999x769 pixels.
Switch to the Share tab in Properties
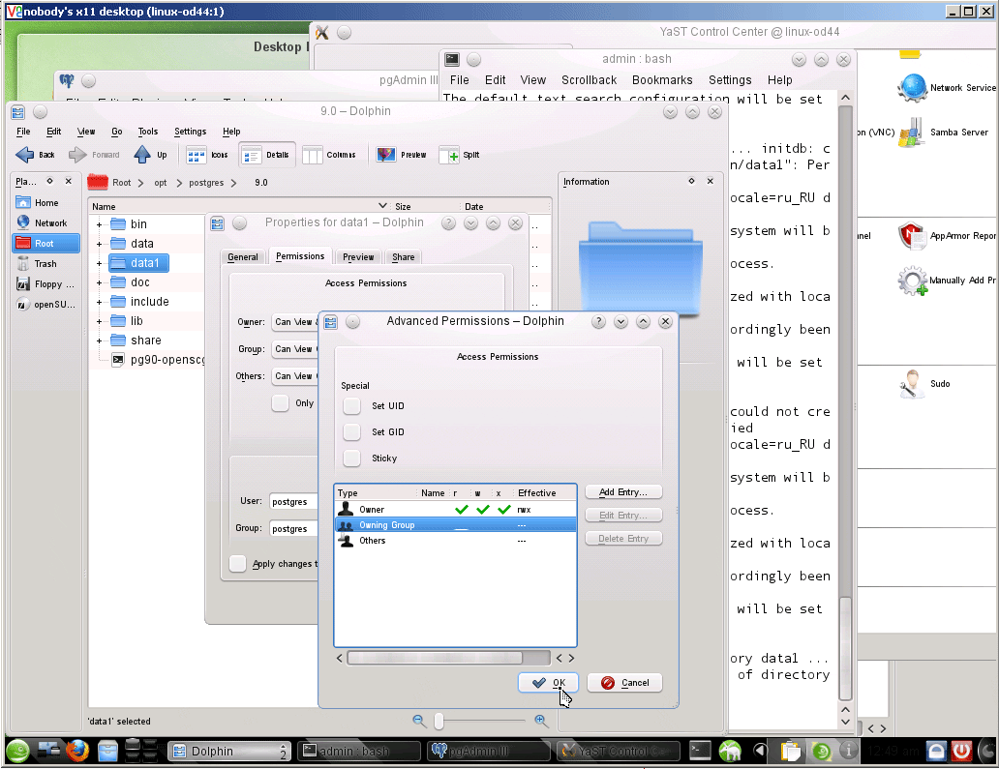click(x=404, y=256)
